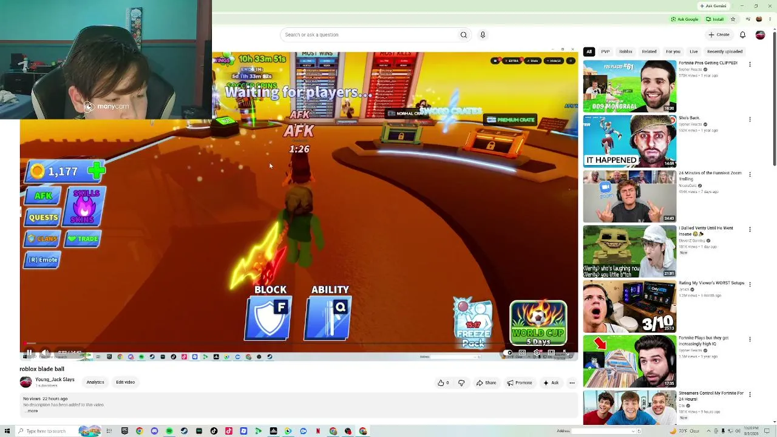Image resolution: width=777 pixels, height=437 pixels.
Task: Open options for Funniest Zoom Trolling video
Action: [x=750, y=174]
